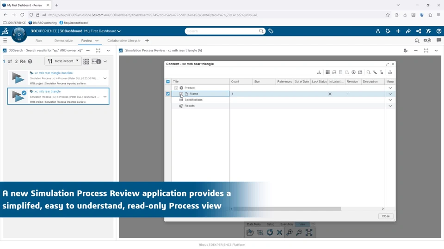Open the menu chevron on the Results row
The width and height of the screenshot is (444, 249).
[390, 106]
